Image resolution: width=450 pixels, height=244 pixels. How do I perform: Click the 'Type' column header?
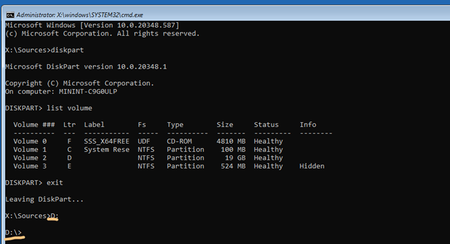[175, 125]
